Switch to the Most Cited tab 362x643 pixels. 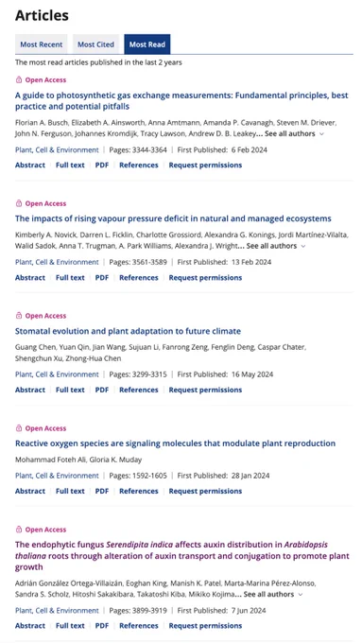click(x=95, y=44)
